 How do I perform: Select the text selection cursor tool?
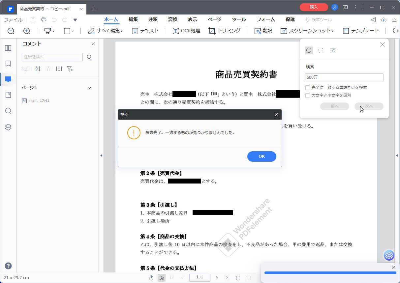click(161, 278)
